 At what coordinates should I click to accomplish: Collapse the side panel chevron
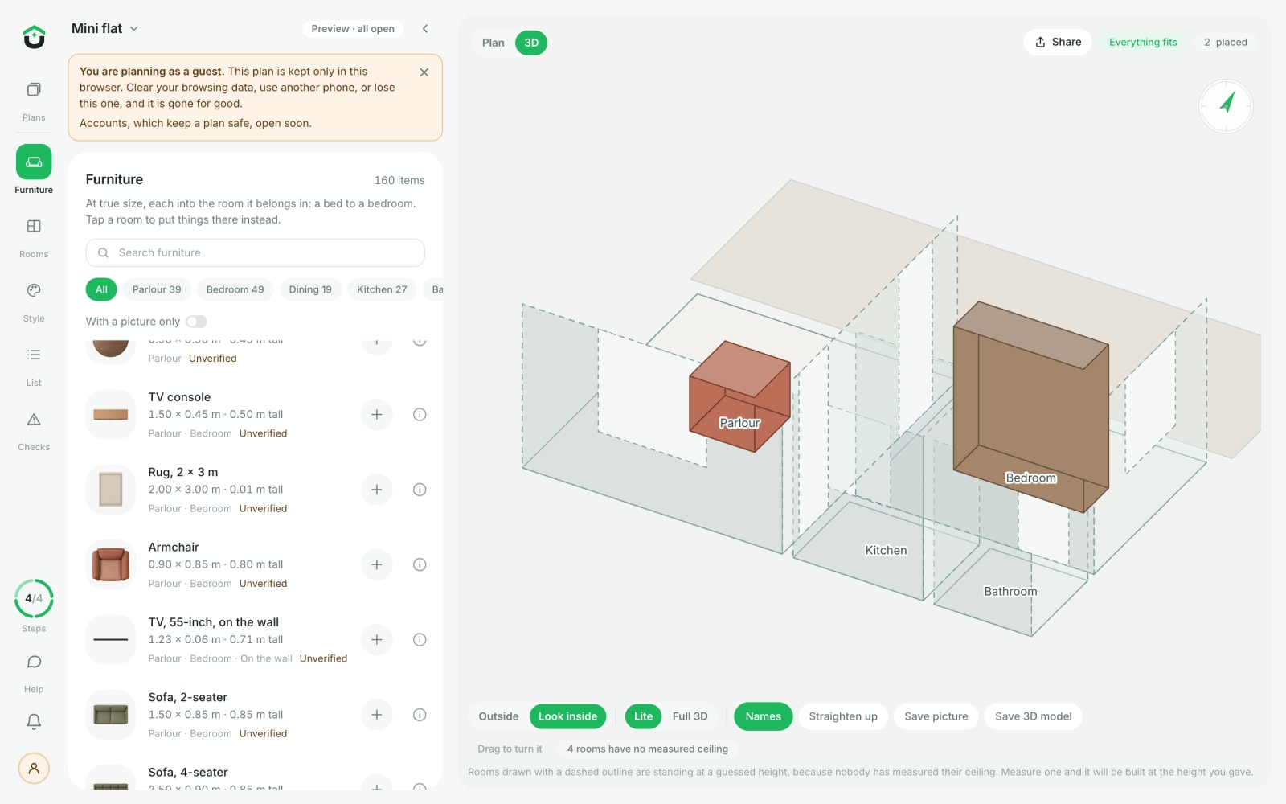[x=425, y=29]
